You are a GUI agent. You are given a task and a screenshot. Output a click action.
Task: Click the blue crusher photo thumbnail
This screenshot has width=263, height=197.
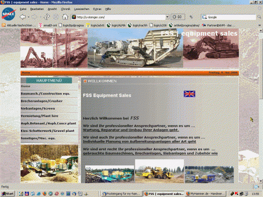(209, 175)
